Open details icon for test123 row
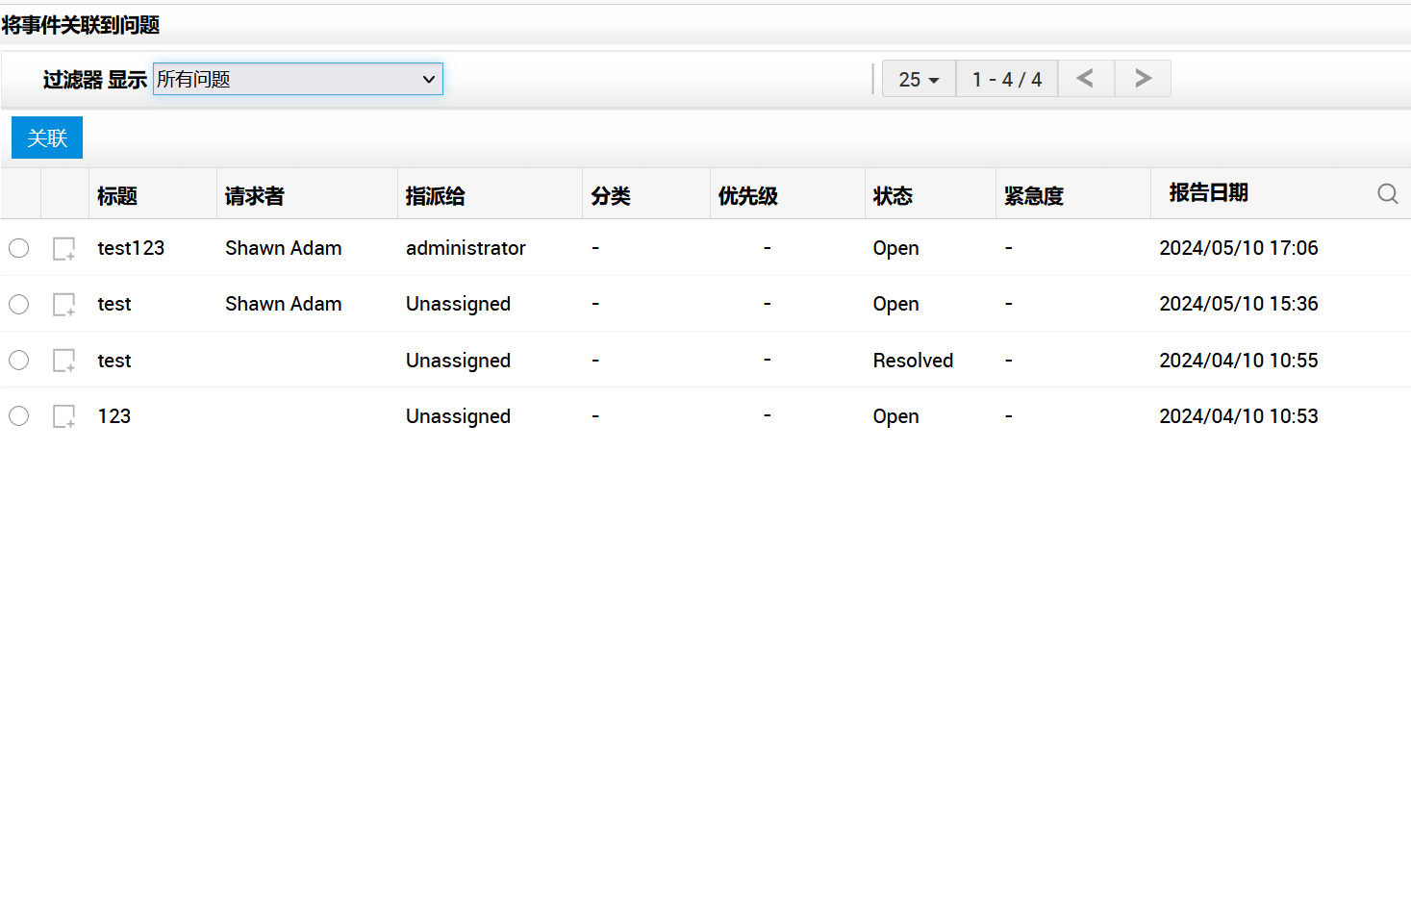Screen dimensions: 1411x924 tap(63, 249)
